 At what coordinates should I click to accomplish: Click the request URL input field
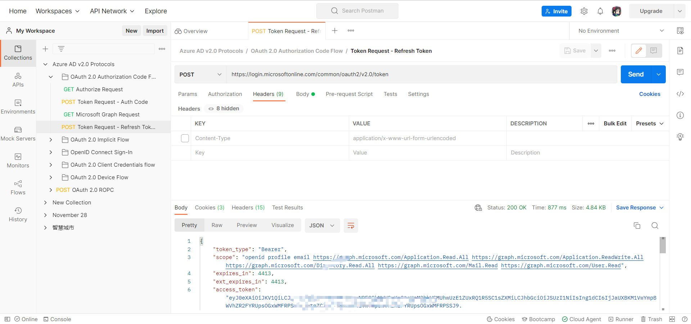[x=360, y=74]
